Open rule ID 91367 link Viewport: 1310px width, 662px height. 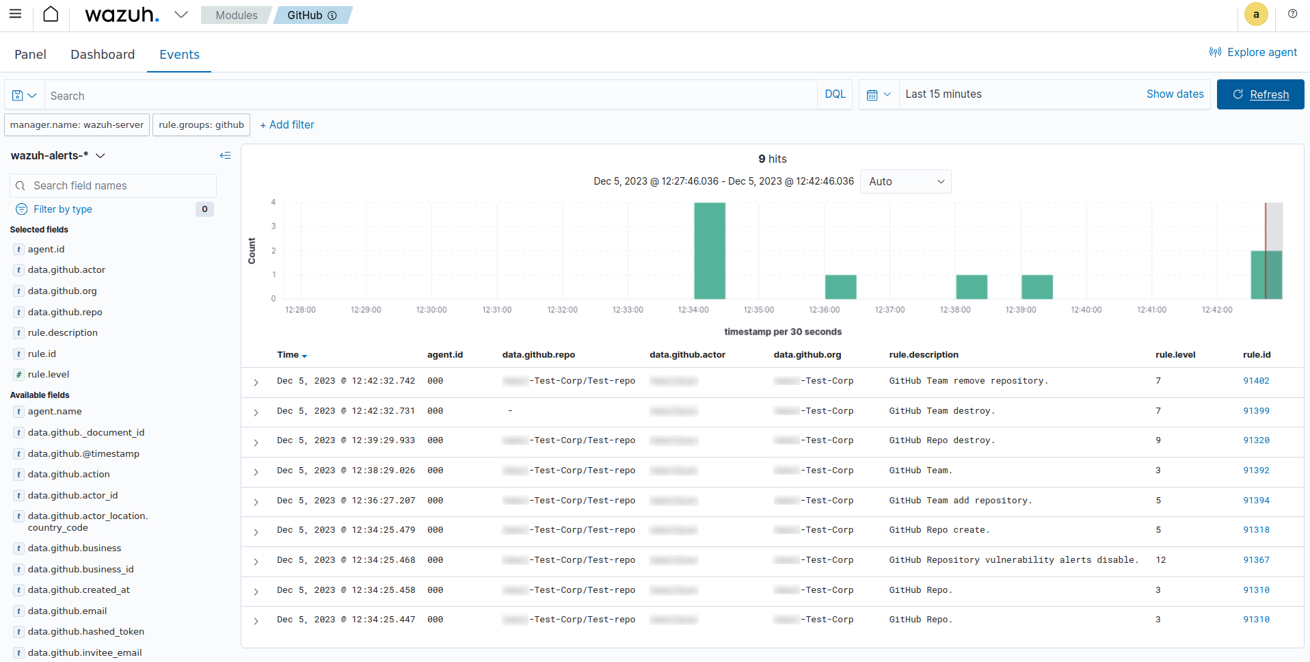tap(1256, 560)
